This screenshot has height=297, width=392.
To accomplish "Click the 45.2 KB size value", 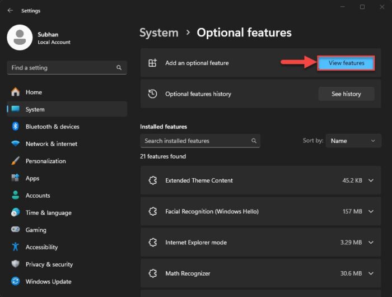I will [x=352, y=180].
